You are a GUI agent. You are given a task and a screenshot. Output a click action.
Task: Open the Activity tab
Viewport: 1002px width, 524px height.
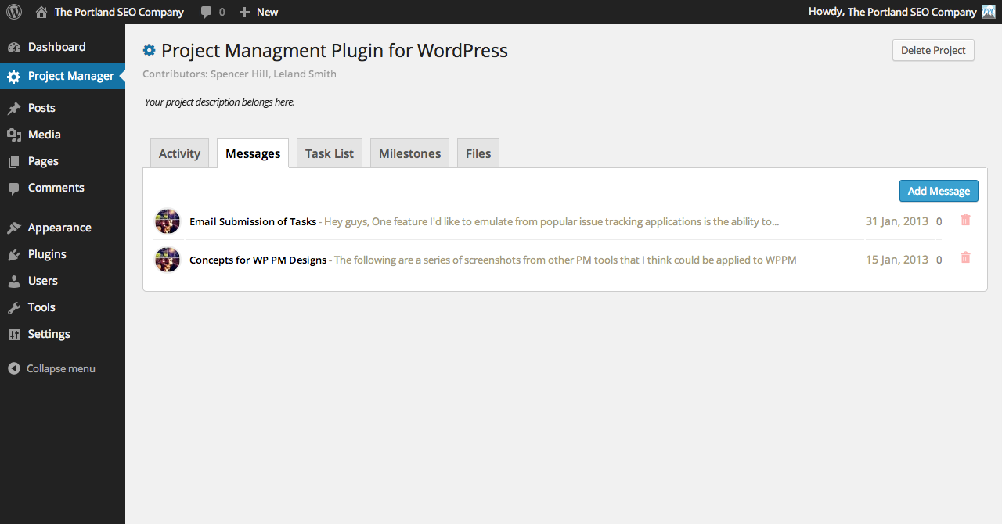(179, 153)
